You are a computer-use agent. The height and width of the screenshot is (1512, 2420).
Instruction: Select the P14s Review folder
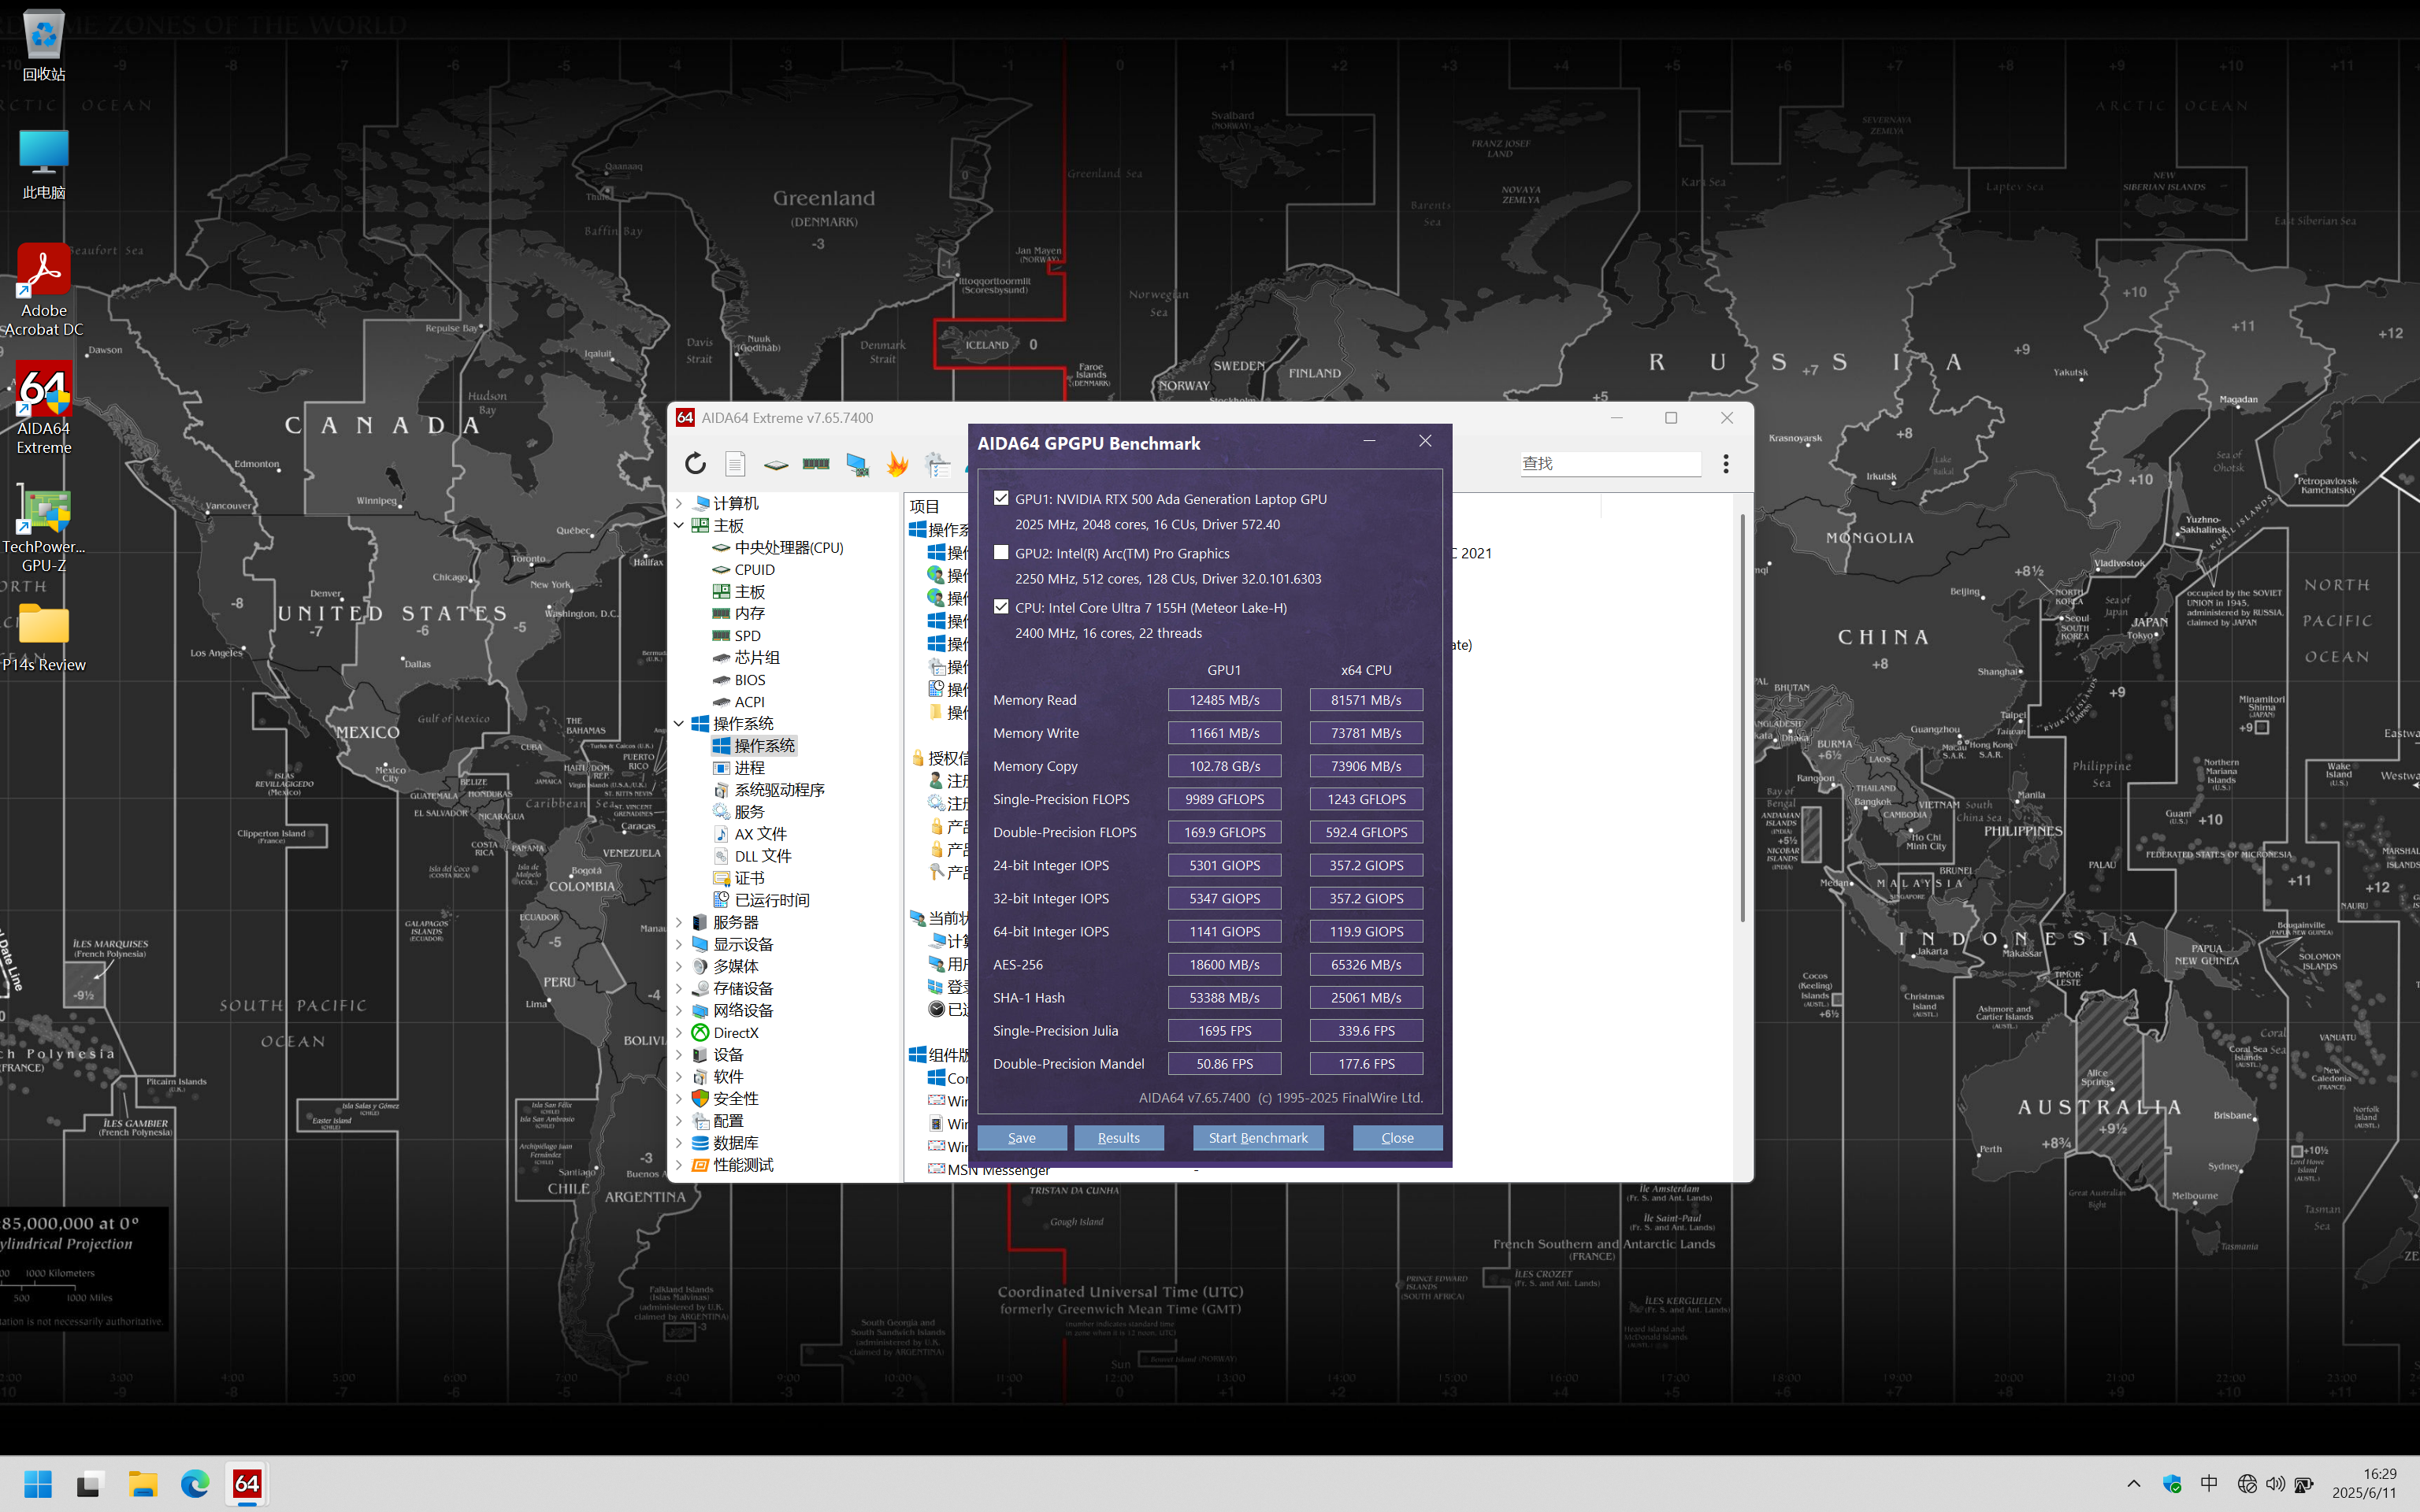44,638
